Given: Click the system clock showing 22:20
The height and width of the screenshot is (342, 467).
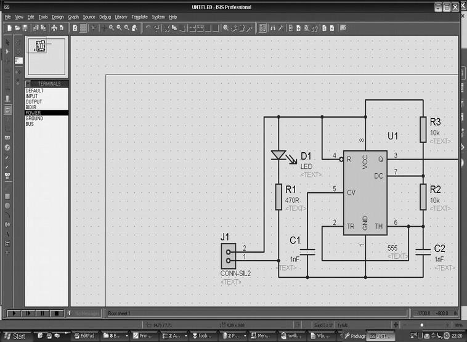Looking at the screenshot, I should click(458, 336).
